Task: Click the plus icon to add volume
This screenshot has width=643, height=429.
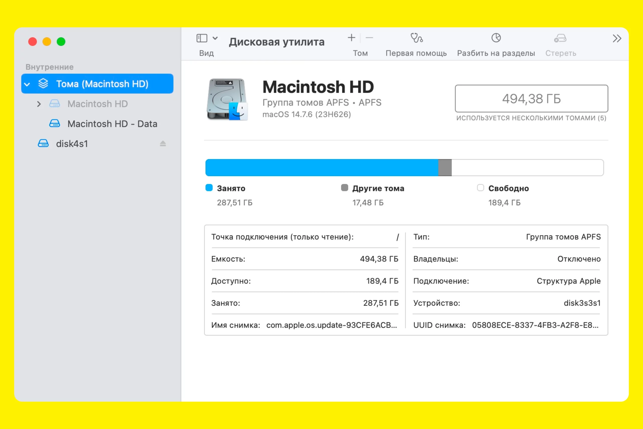Action: pos(351,38)
